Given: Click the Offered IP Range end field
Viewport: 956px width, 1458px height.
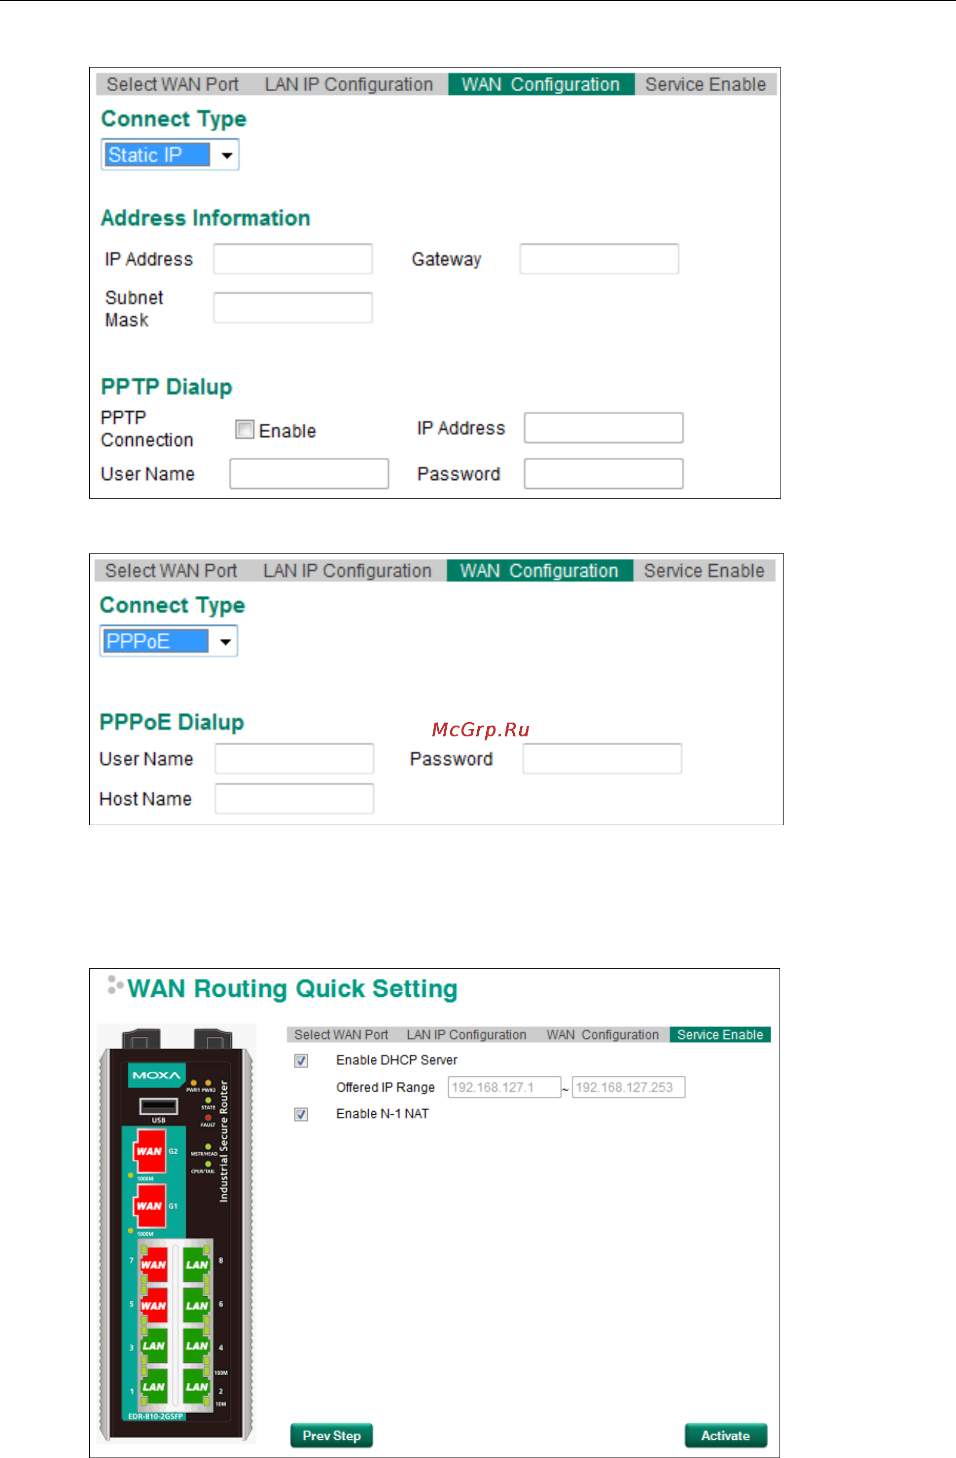Looking at the screenshot, I should [x=628, y=1088].
